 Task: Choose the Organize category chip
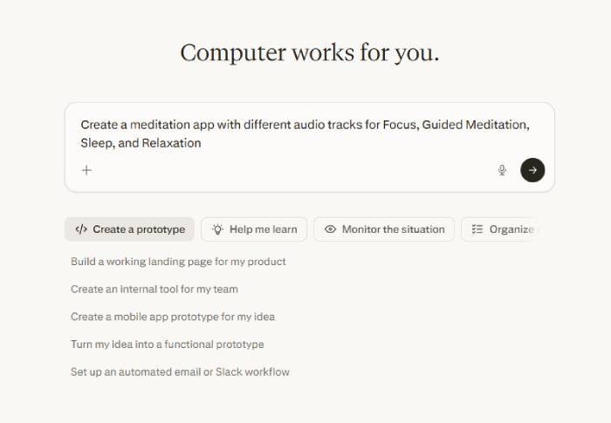pos(501,229)
